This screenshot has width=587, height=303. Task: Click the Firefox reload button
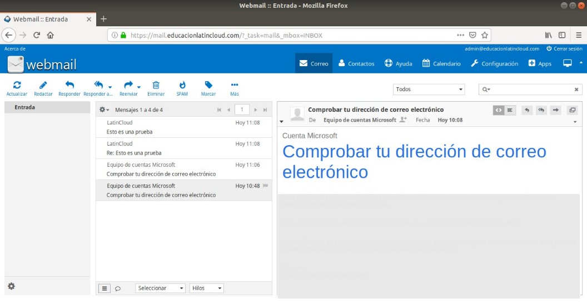[x=37, y=35]
